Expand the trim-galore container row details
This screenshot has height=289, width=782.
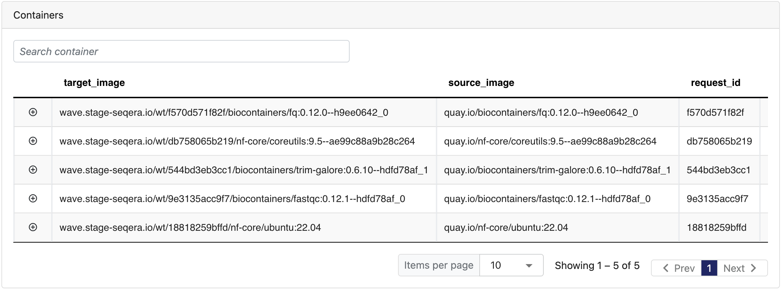[33, 170]
